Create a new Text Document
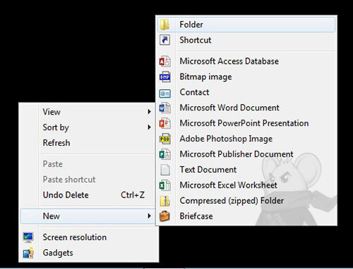Image resolution: width=353 pixels, height=269 pixels. [x=246, y=170]
